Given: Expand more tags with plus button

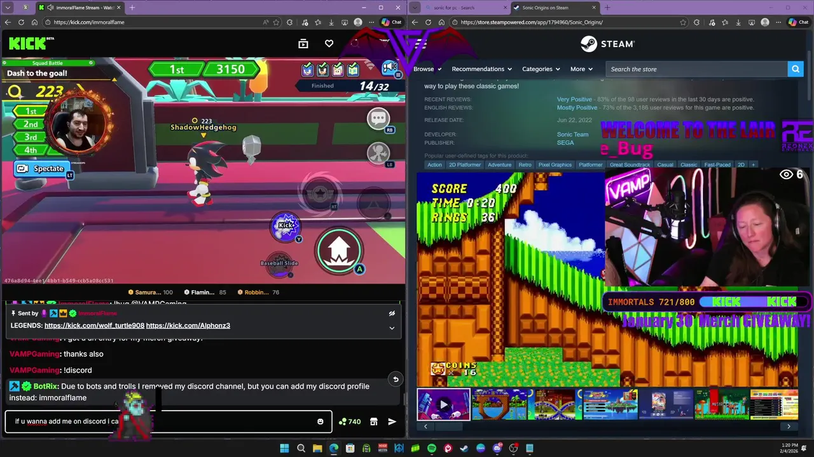Looking at the screenshot, I should point(753,164).
